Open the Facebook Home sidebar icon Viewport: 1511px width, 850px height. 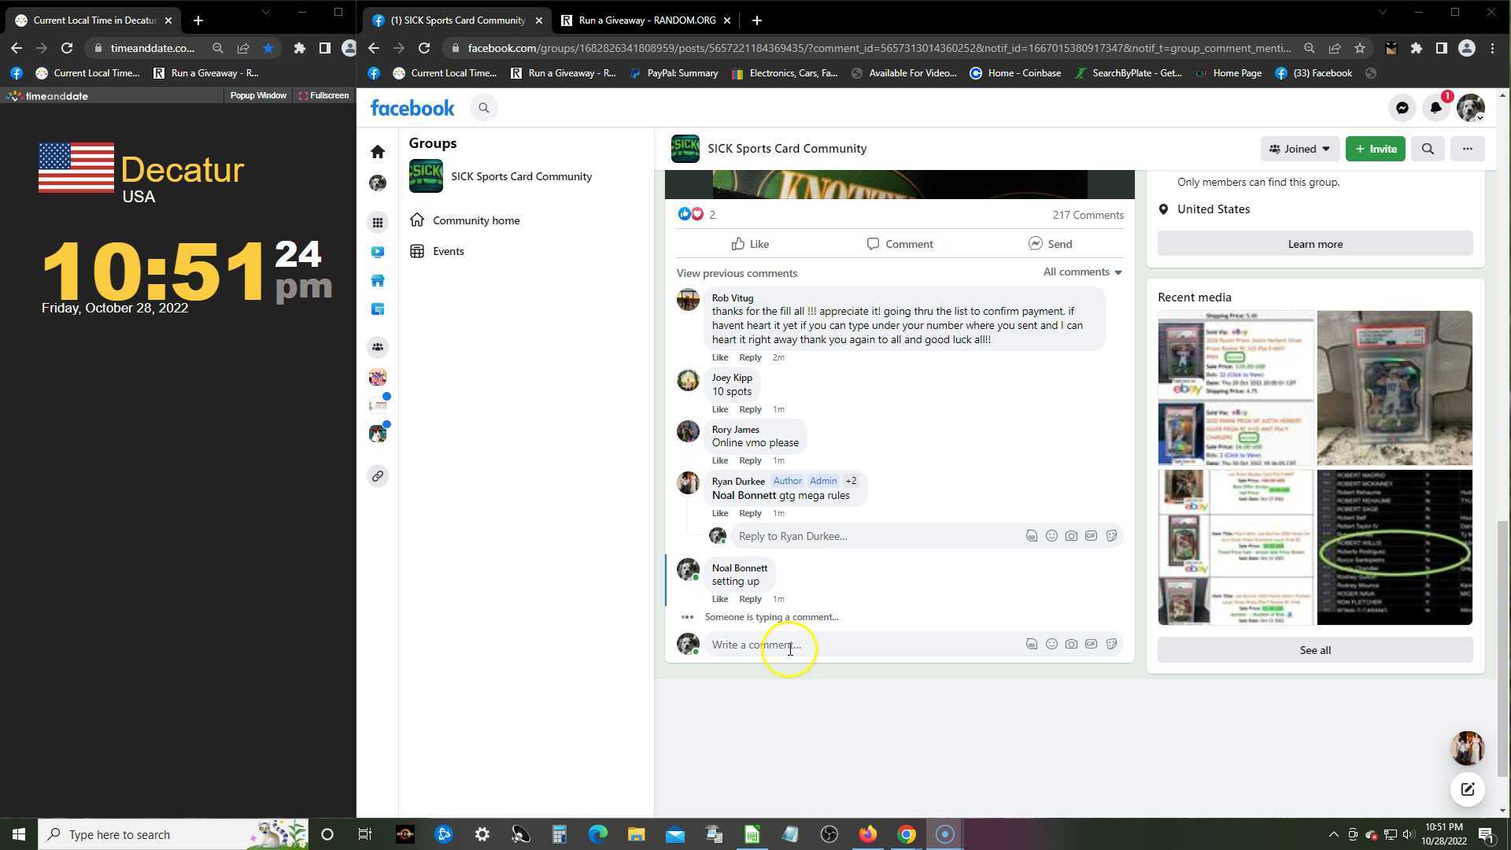pos(378,151)
